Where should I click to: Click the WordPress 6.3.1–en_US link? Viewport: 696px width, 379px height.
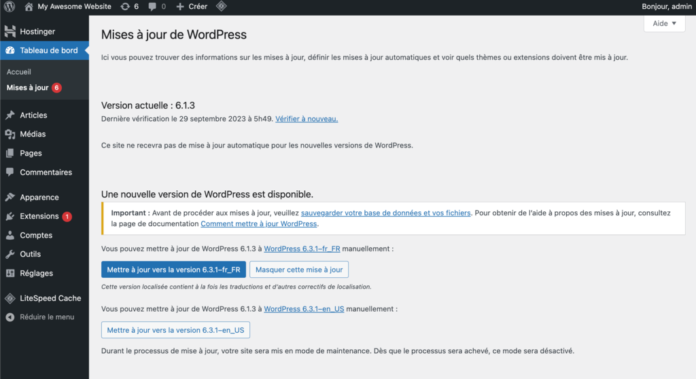point(304,309)
